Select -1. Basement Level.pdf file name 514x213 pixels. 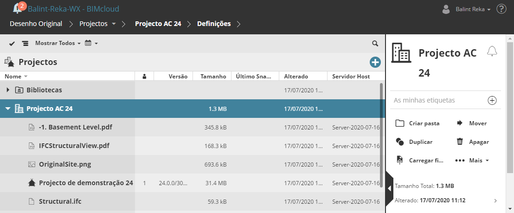pos(76,127)
